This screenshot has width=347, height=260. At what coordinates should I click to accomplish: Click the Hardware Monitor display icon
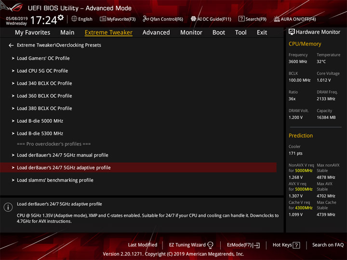click(x=292, y=32)
